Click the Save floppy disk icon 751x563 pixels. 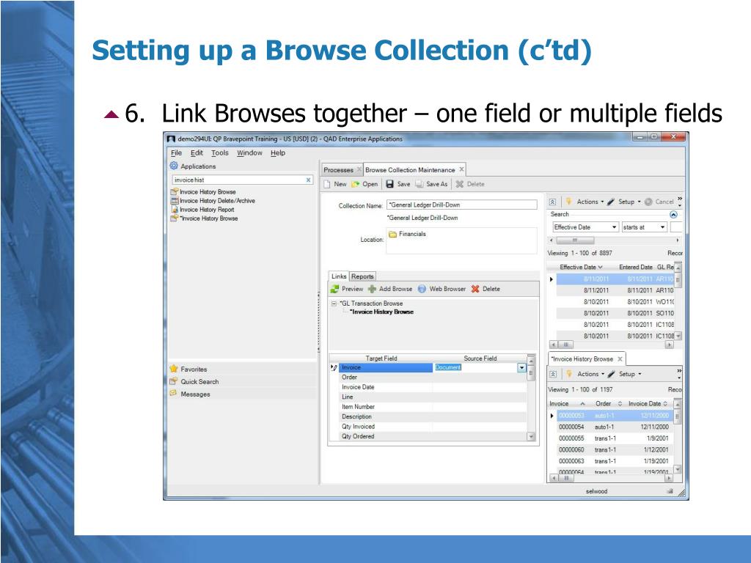390,184
